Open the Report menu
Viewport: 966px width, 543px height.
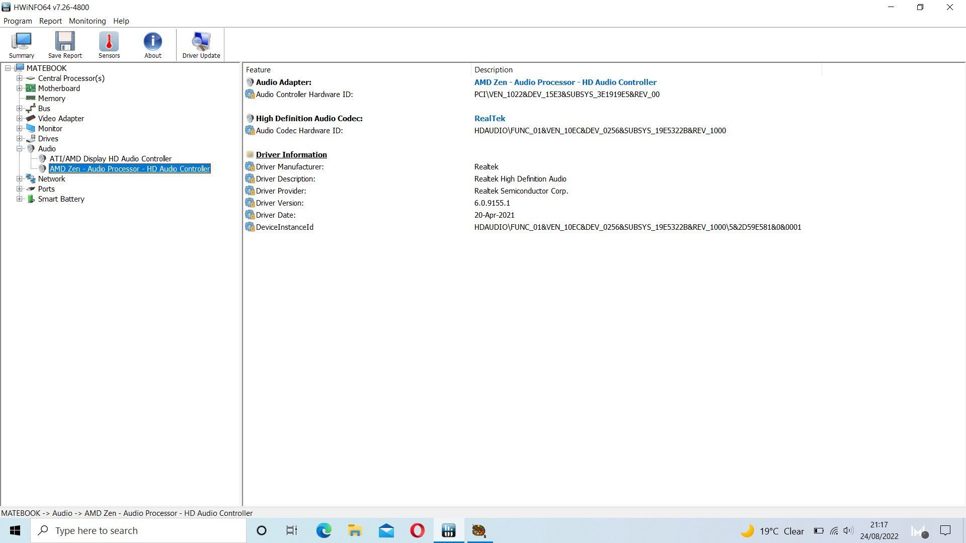coord(50,21)
